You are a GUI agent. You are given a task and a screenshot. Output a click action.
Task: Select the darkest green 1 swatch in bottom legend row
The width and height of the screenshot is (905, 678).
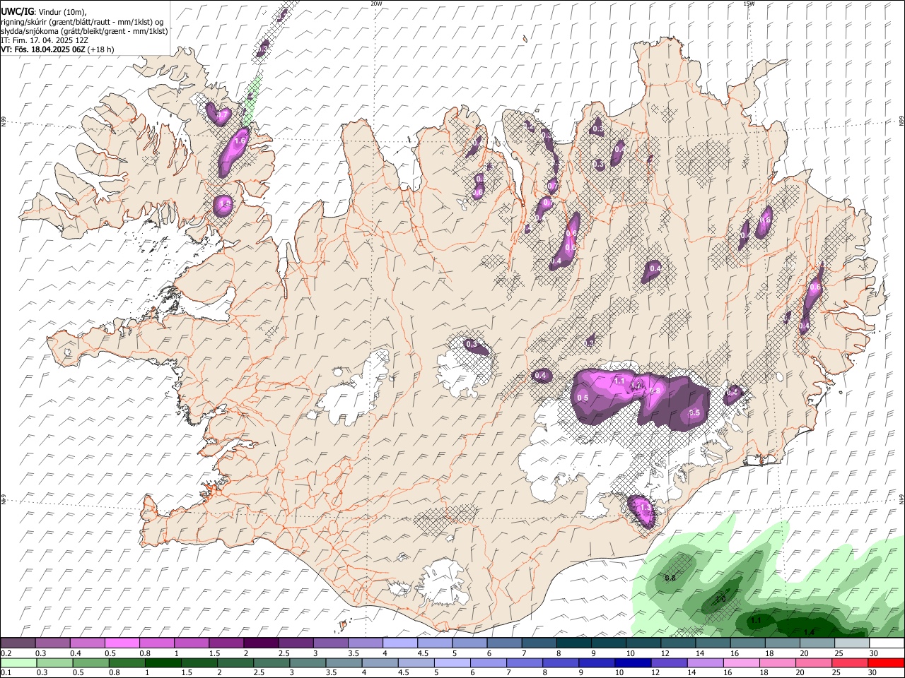coord(163,663)
